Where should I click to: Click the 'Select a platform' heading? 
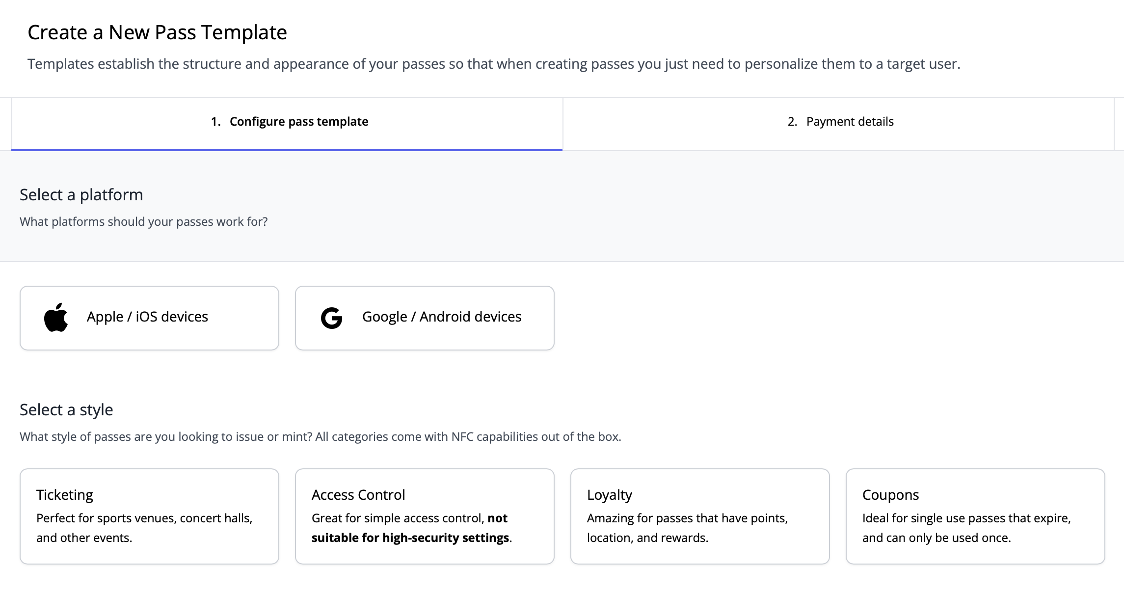tap(81, 195)
